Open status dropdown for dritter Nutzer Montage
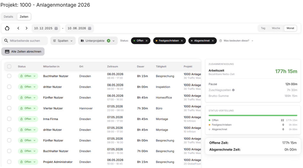 click(28, 130)
